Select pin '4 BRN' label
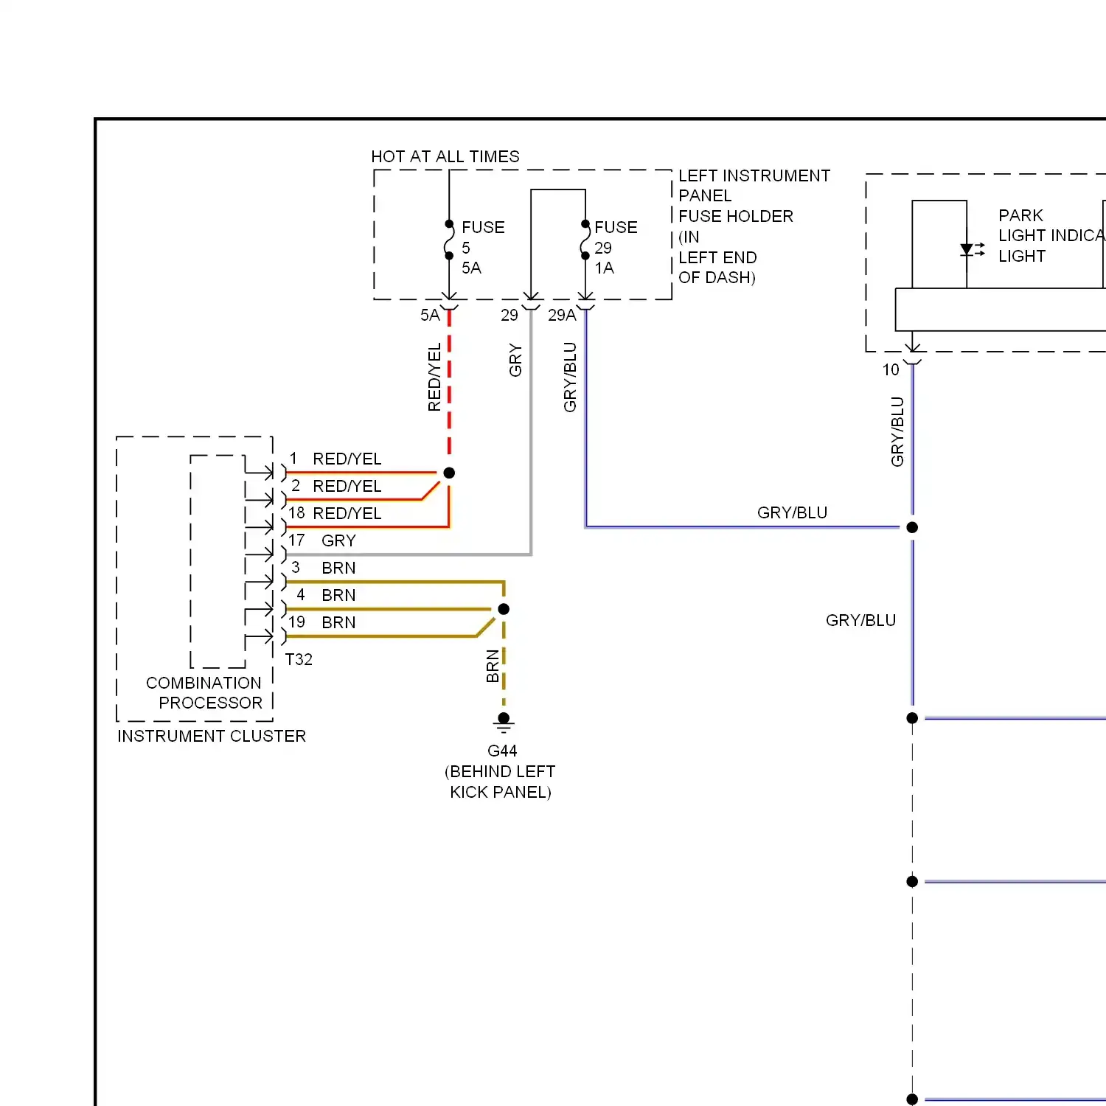Screen dimensions: 1106x1106 pyautogui.click(x=326, y=595)
